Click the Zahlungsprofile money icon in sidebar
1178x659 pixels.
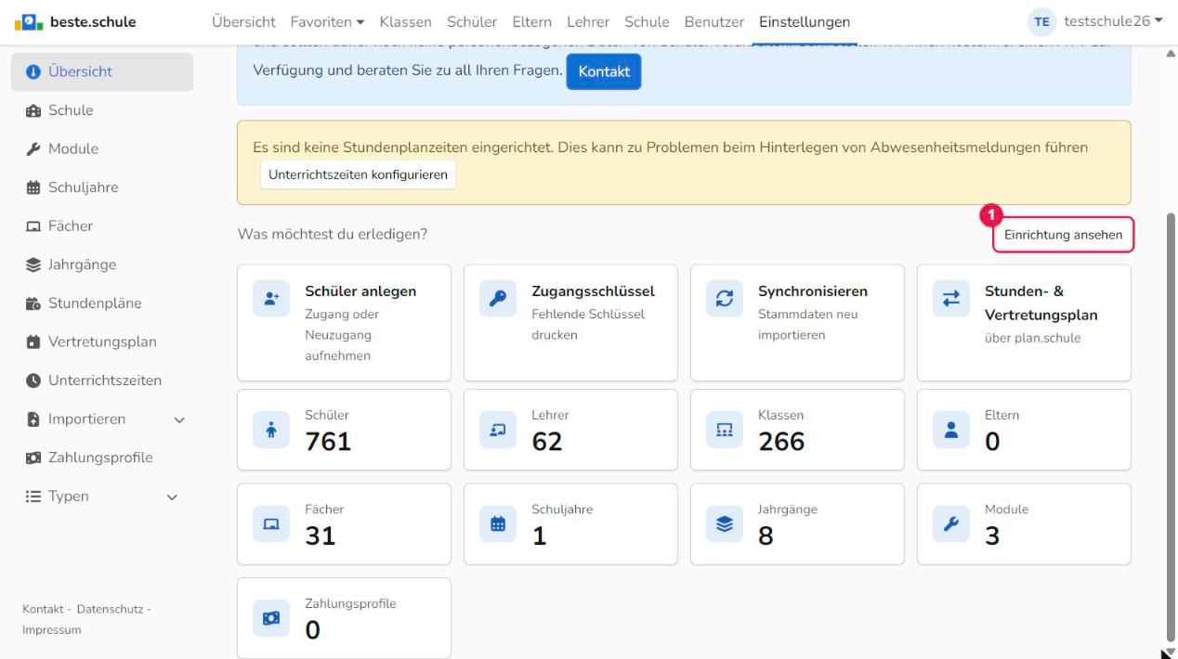(x=33, y=458)
